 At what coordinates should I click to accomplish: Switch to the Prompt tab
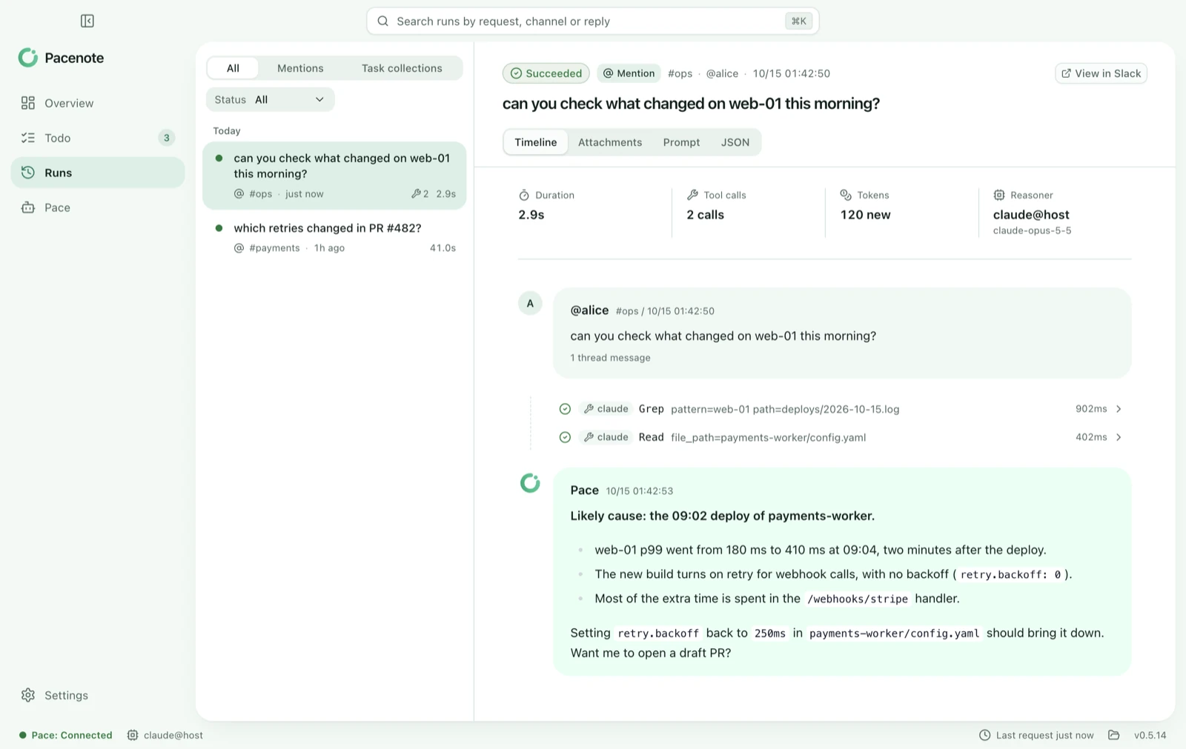click(681, 142)
